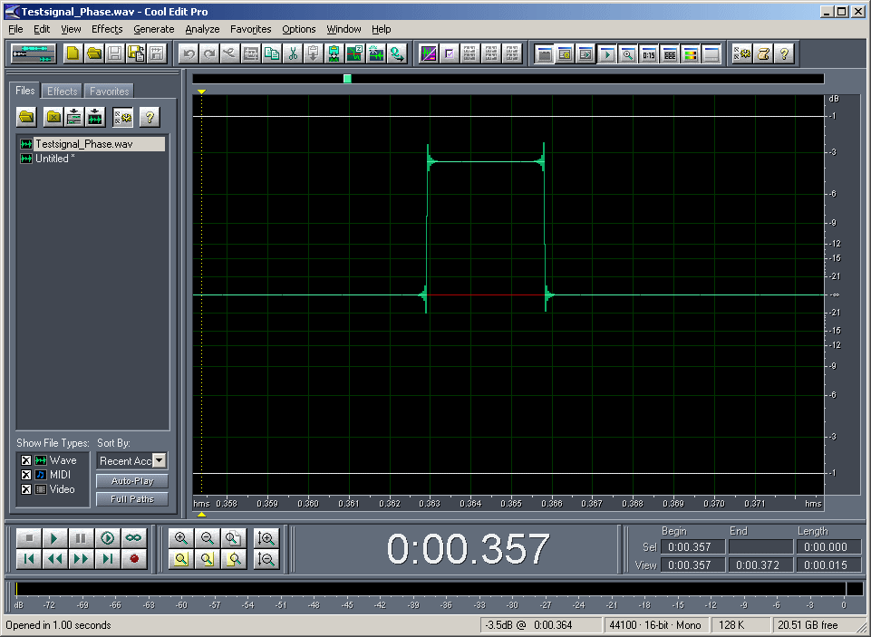Click the Zoom In Vertically icon
The image size is (871, 637).
point(266,538)
